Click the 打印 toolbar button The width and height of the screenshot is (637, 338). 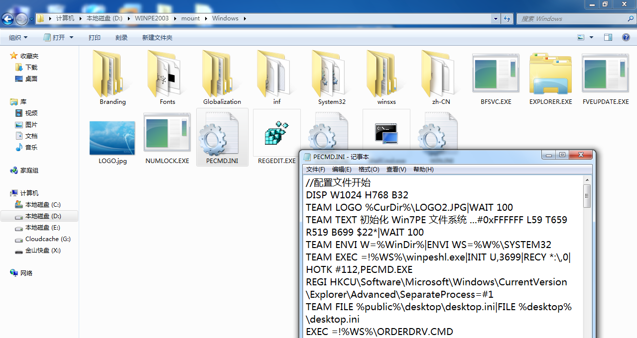coord(95,37)
